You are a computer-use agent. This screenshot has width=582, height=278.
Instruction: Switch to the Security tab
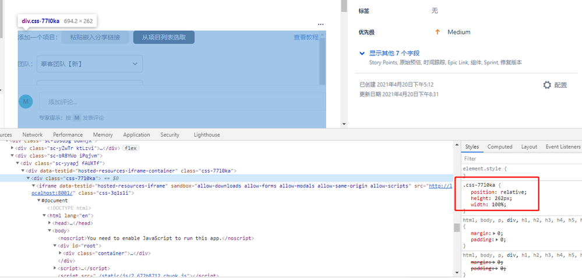(170, 135)
